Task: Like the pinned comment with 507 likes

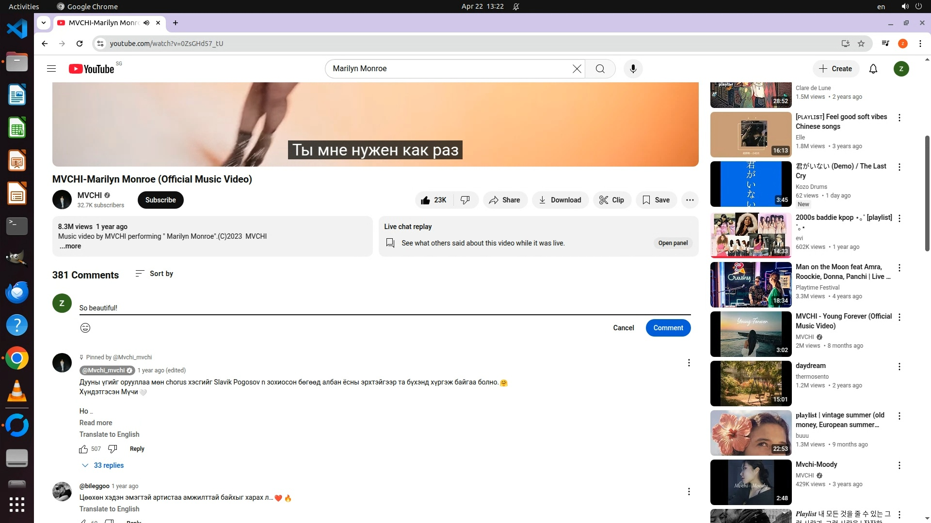Action: (83, 449)
